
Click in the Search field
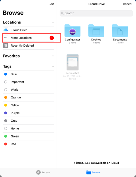click(96, 13)
